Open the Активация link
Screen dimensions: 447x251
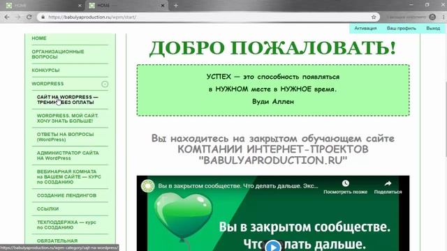pos(365,28)
